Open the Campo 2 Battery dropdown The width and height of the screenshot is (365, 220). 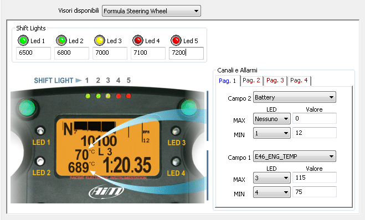295,97
